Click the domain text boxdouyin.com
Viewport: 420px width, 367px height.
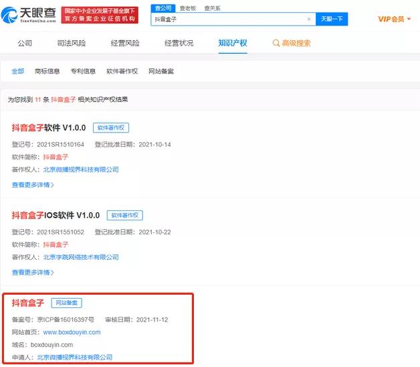[x=51, y=345]
